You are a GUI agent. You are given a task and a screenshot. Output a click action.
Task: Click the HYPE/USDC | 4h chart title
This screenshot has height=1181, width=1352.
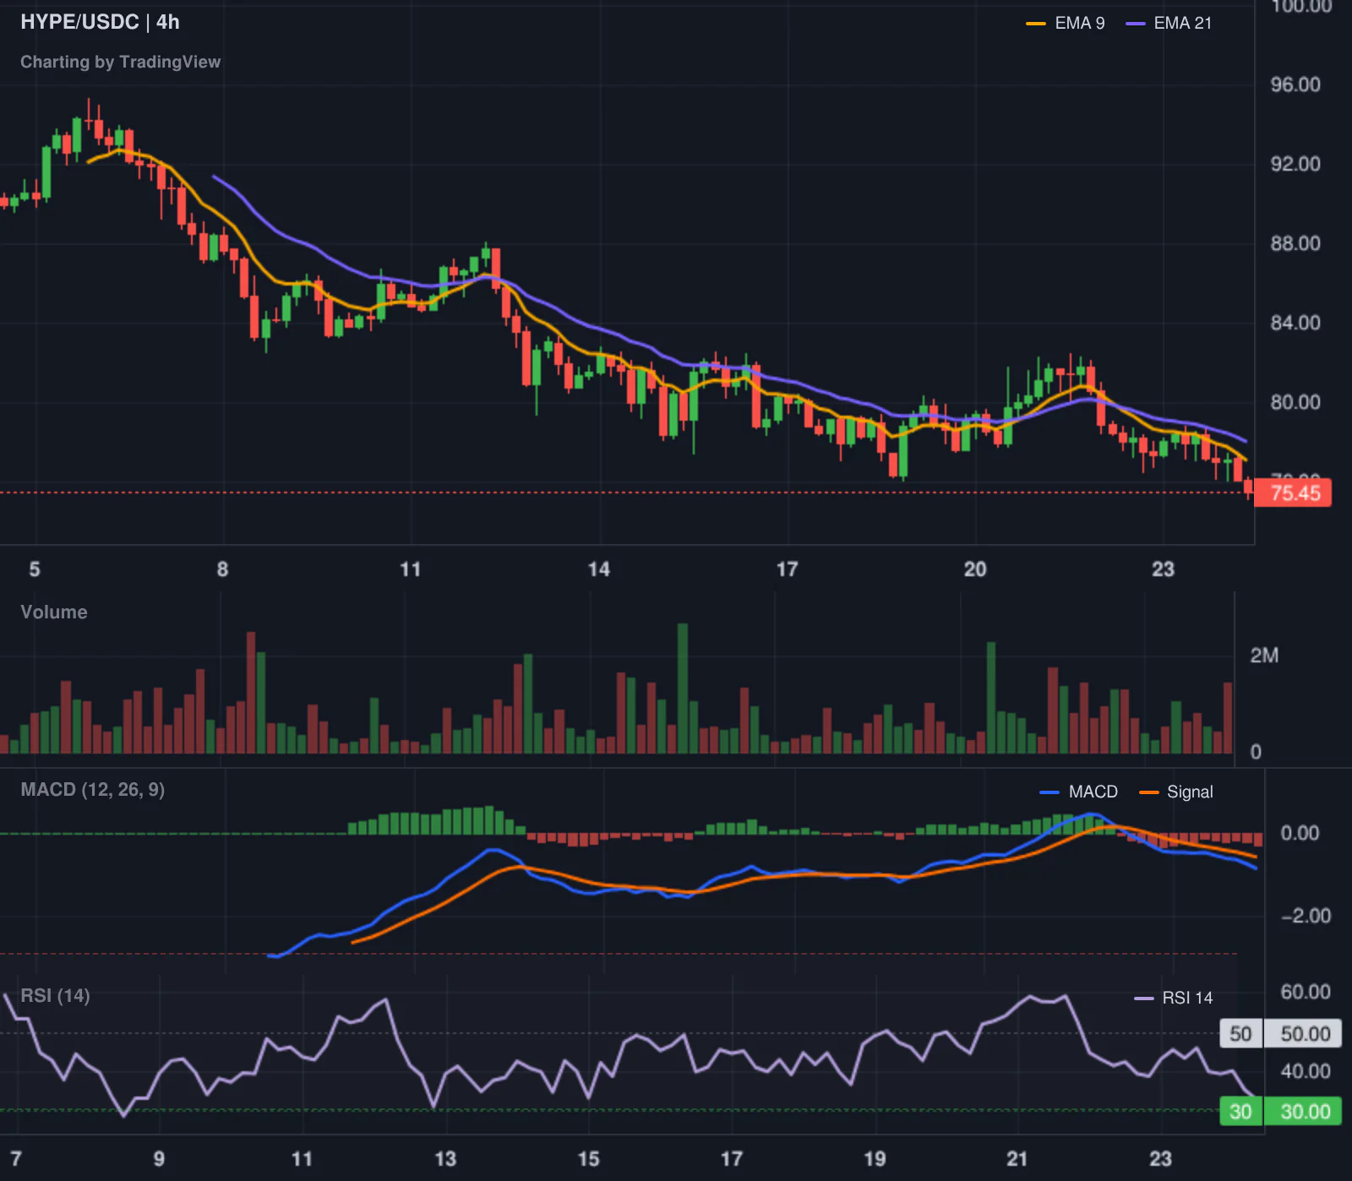point(100,22)
